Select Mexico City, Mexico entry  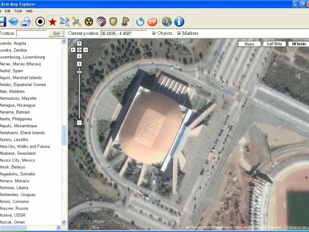pos(17,160)
